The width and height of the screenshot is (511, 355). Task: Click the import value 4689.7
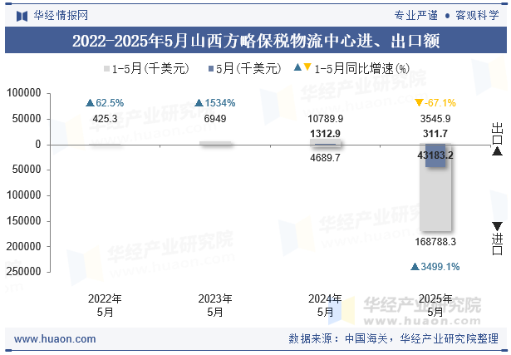pyautogui.click(x=325, y=158)
